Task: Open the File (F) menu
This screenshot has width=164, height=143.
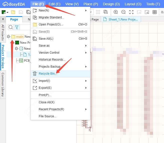Action: click(38, 4)
